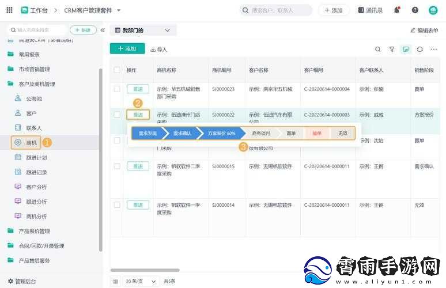The width and height of the screenshot is (446, 288).
Task: Click the horizontal table scrollbar
Action: 145,270
